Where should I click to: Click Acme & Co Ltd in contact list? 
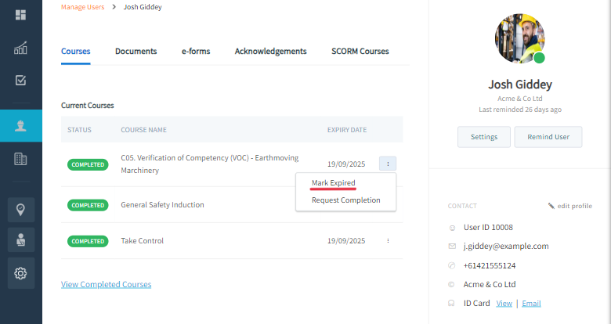[490, 284]
